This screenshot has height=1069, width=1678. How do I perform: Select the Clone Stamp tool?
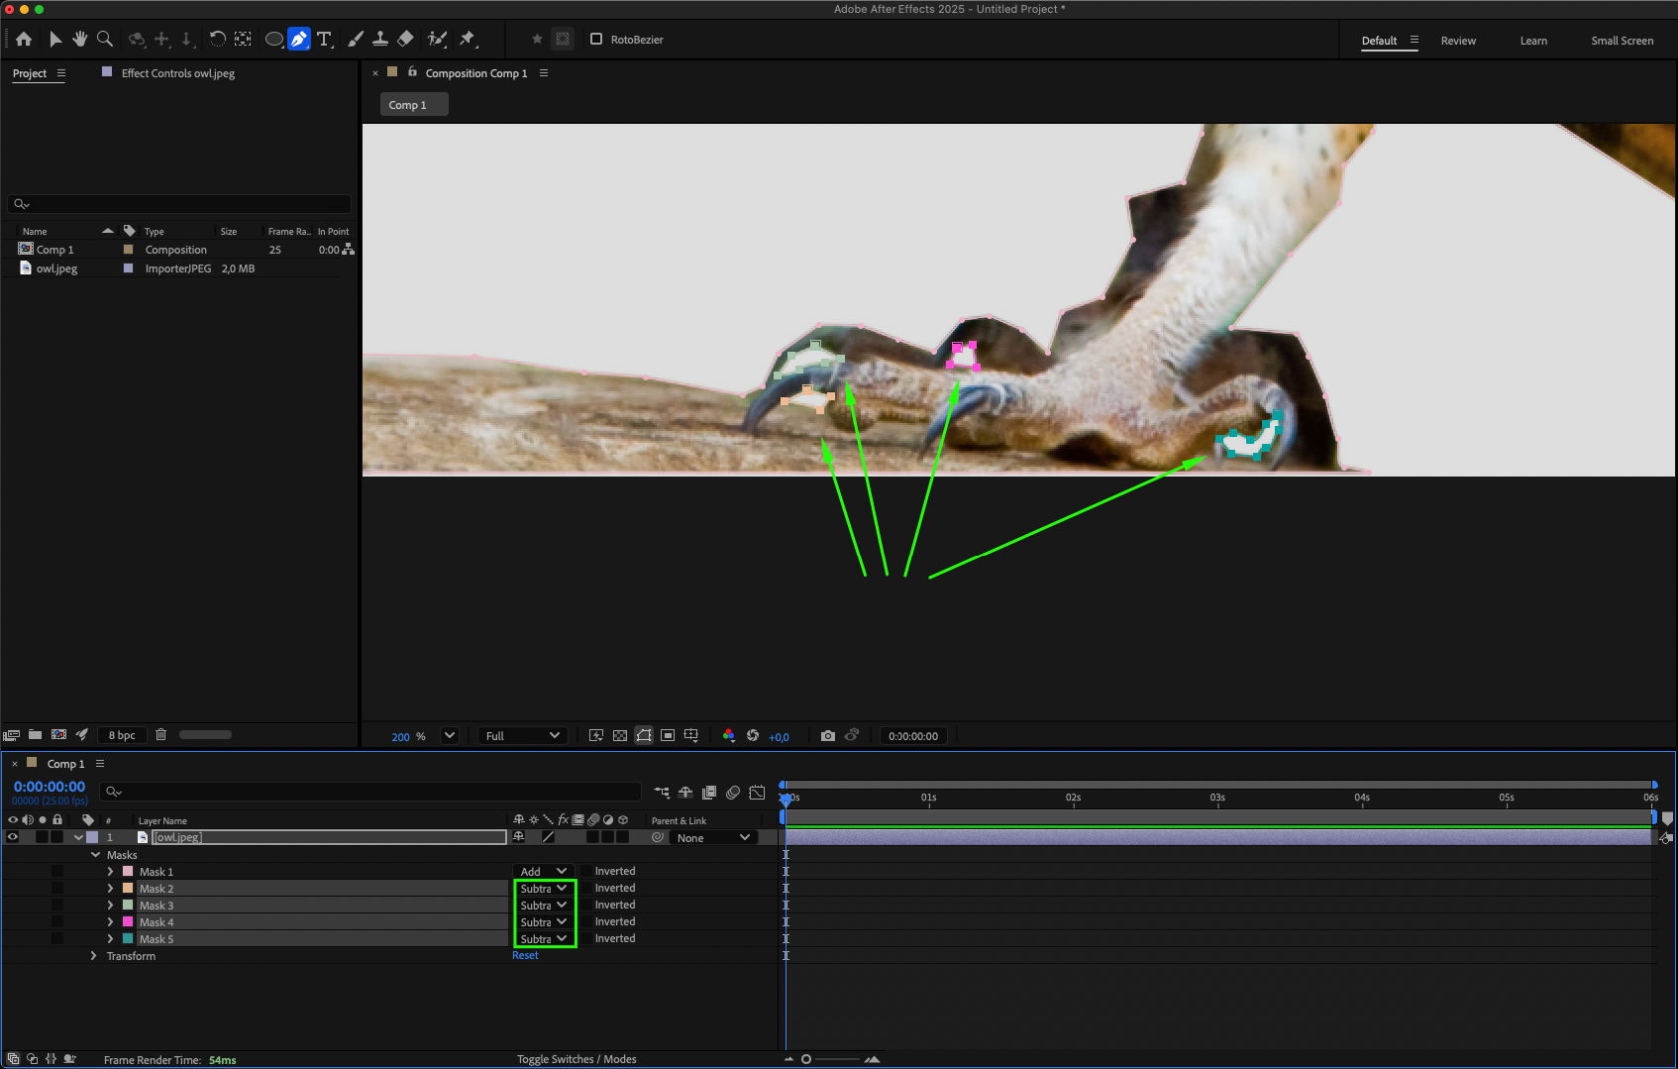(x=380, y=40)
